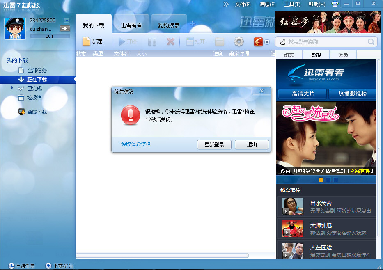The height and width of the screenshot is (270, 383).
Task: Select 已完成 in the sidebar
Action: tap(34, 88)
